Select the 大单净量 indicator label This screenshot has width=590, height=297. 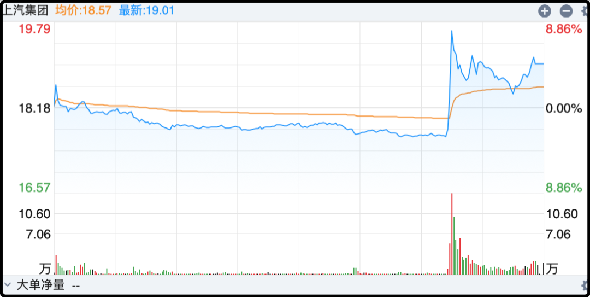(40, 285)
